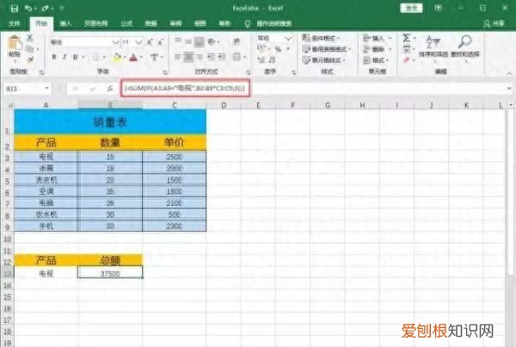Click the Undo arrow icon

click(x=28, y=9)
